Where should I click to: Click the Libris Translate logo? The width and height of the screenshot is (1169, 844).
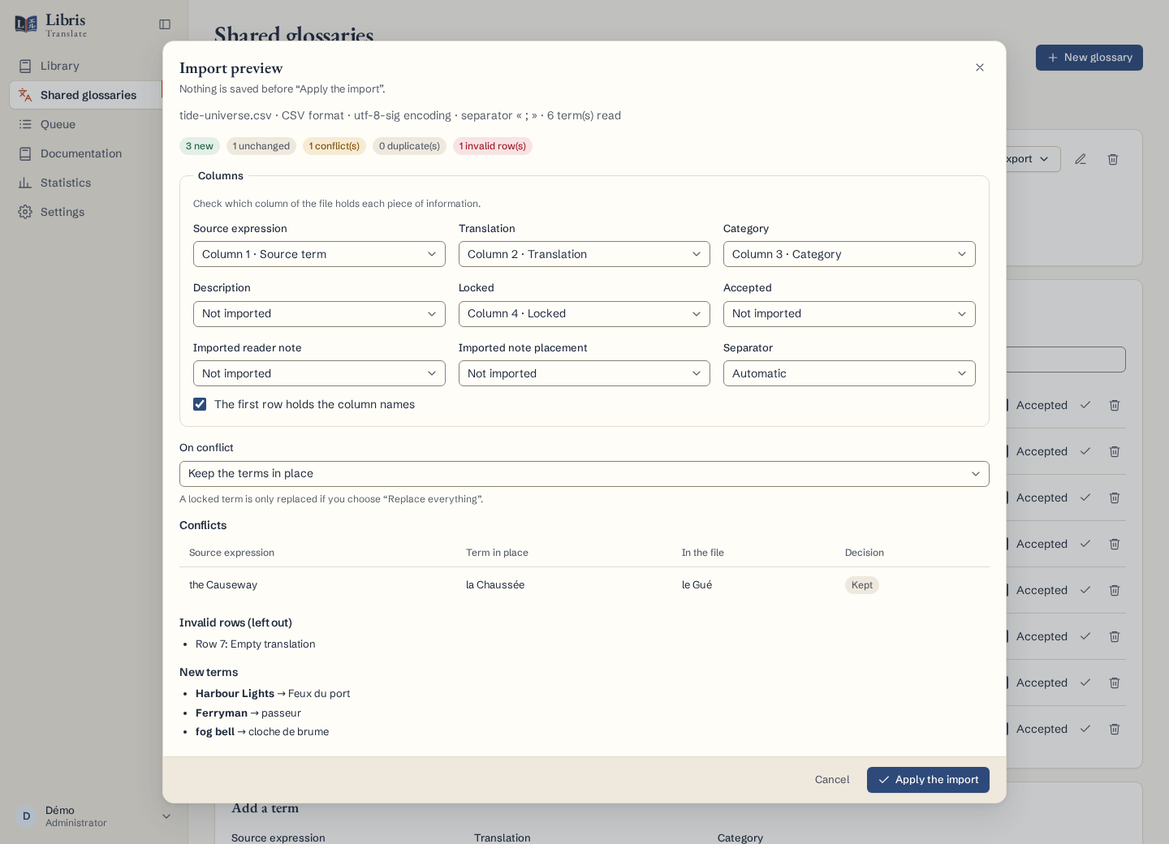pyautogui.click(x=50, y=24)
